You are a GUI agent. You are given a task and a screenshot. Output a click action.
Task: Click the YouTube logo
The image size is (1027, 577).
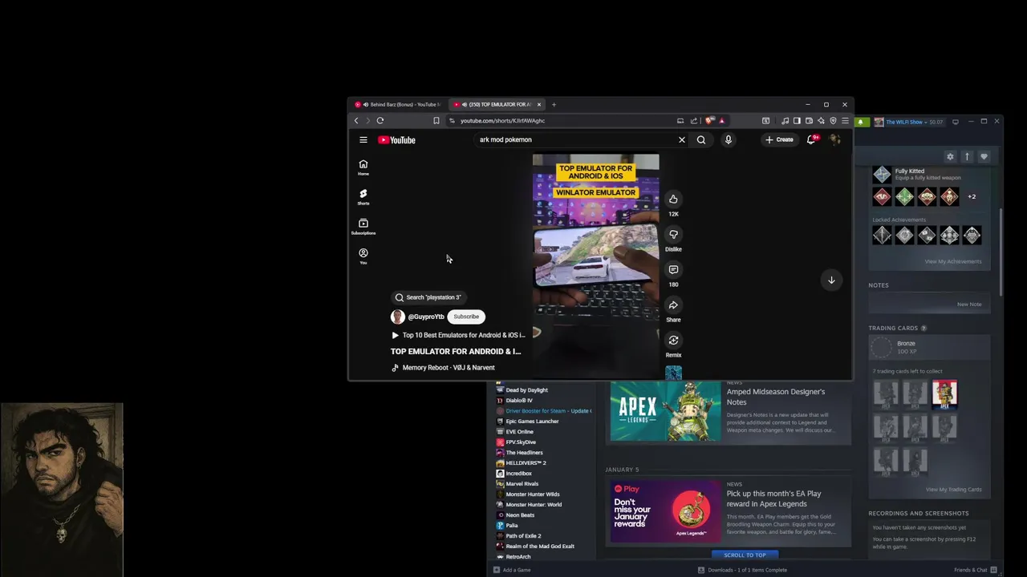pyautogui.click(x=396, y=140)
